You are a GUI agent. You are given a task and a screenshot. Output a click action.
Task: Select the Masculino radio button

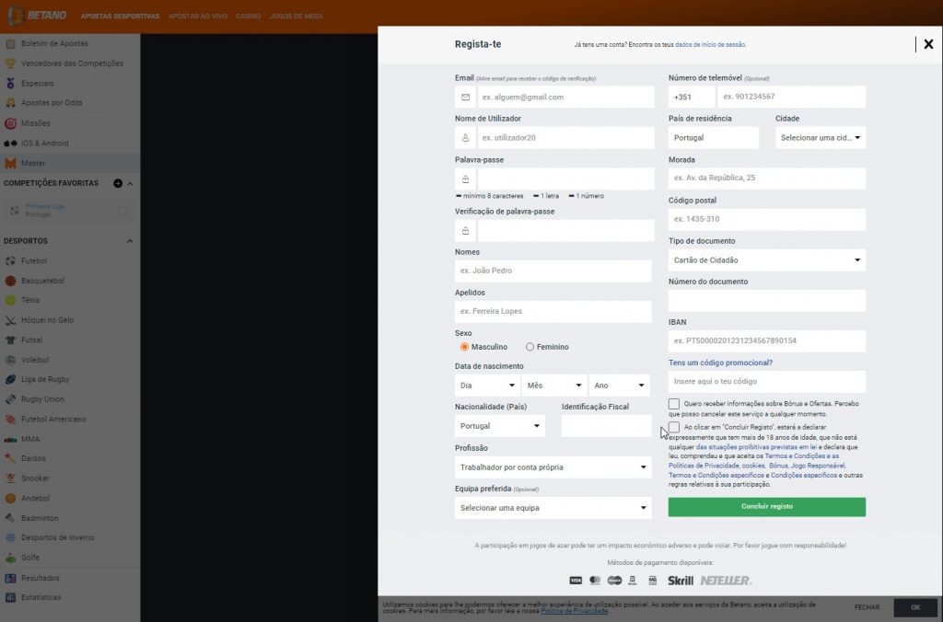click(x=464, y=347)
